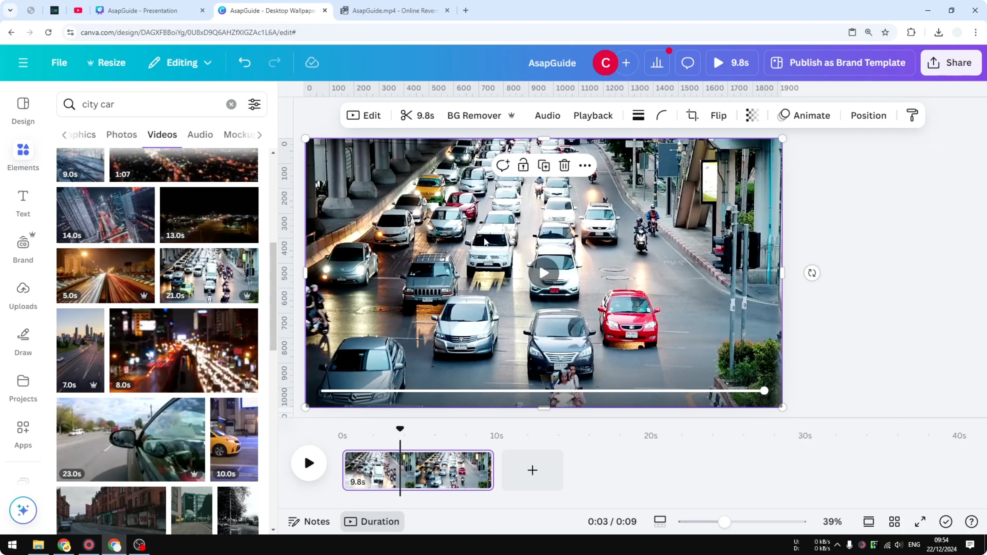Lock the selected video element
The image size is (987, 555).
[523, 165]
